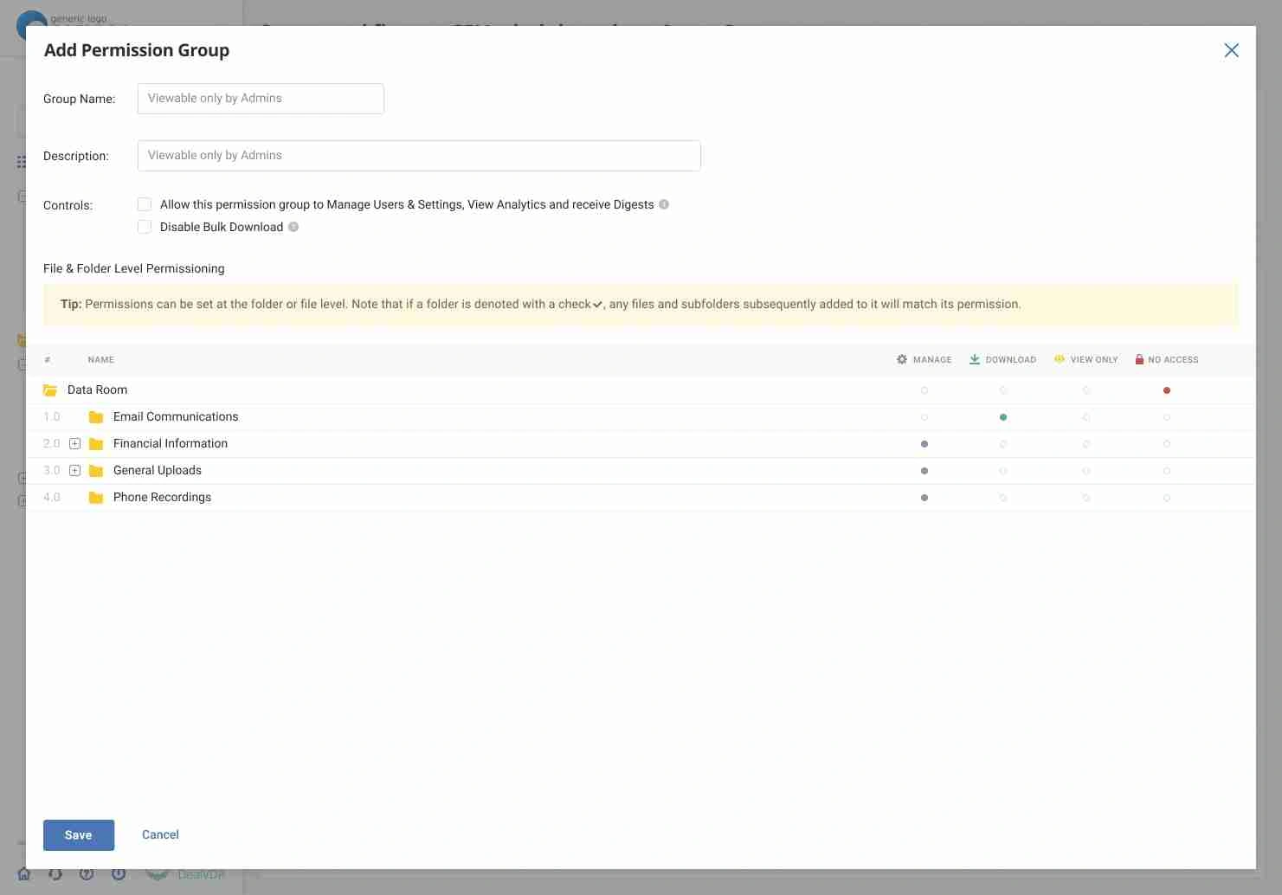This screenshot has width=1282, height=895.
Task: Click info icon after receive Digests text
Action: tap(664, 204)
